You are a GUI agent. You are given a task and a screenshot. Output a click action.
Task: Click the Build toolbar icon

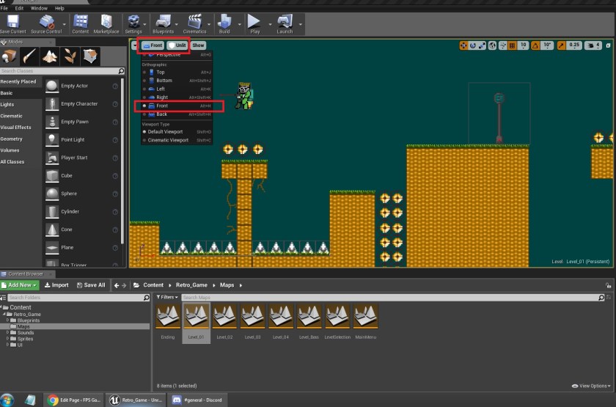coord(224,22)
